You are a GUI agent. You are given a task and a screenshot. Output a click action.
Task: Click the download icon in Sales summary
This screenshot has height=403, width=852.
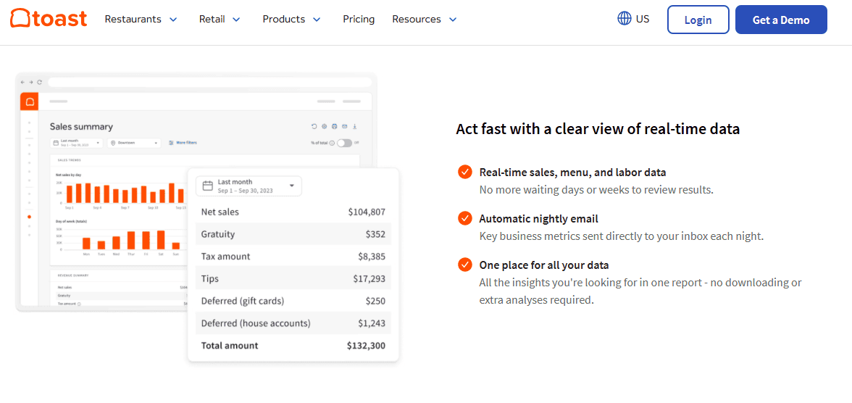(355, 126)
